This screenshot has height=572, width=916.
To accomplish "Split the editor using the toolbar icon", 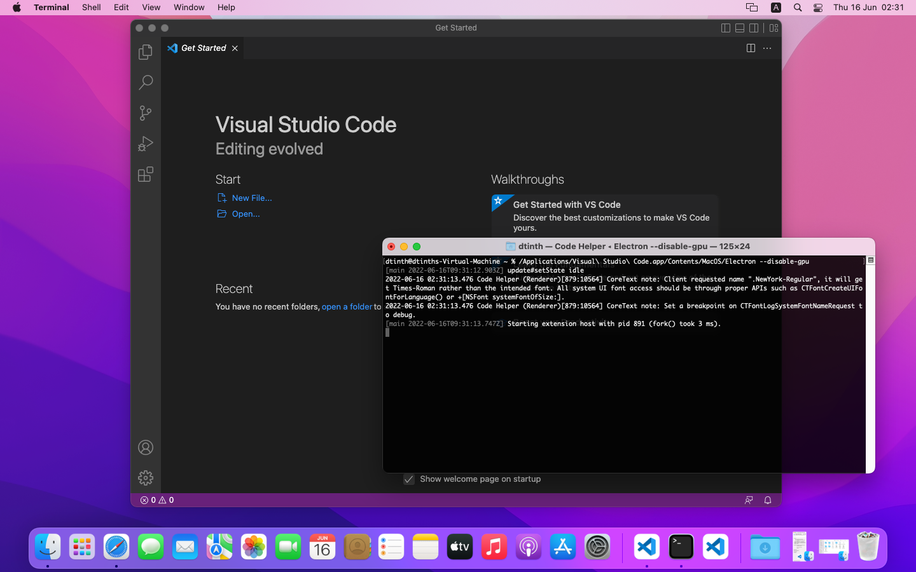I will tap(751, 48).
